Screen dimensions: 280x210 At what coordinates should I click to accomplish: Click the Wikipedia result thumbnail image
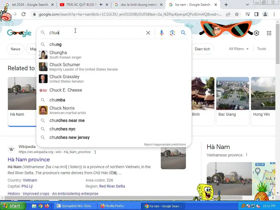[x=173, y=158]
